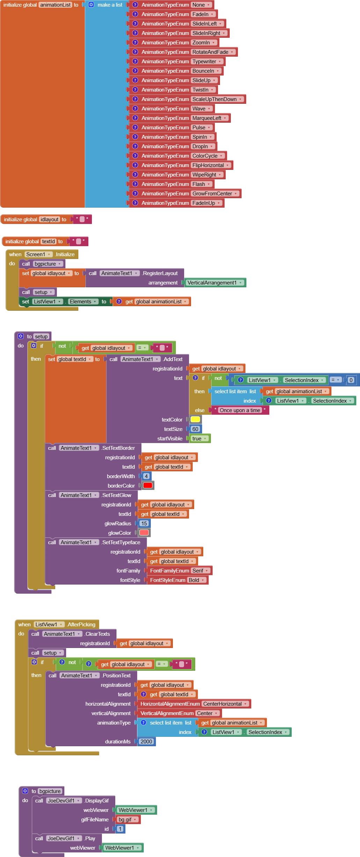Edit the setup procedure name
This screenshot has width=360, height=857.
(41, 337)
